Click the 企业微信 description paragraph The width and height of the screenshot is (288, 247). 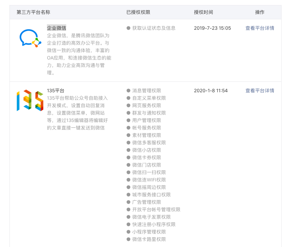click(79, 54)
